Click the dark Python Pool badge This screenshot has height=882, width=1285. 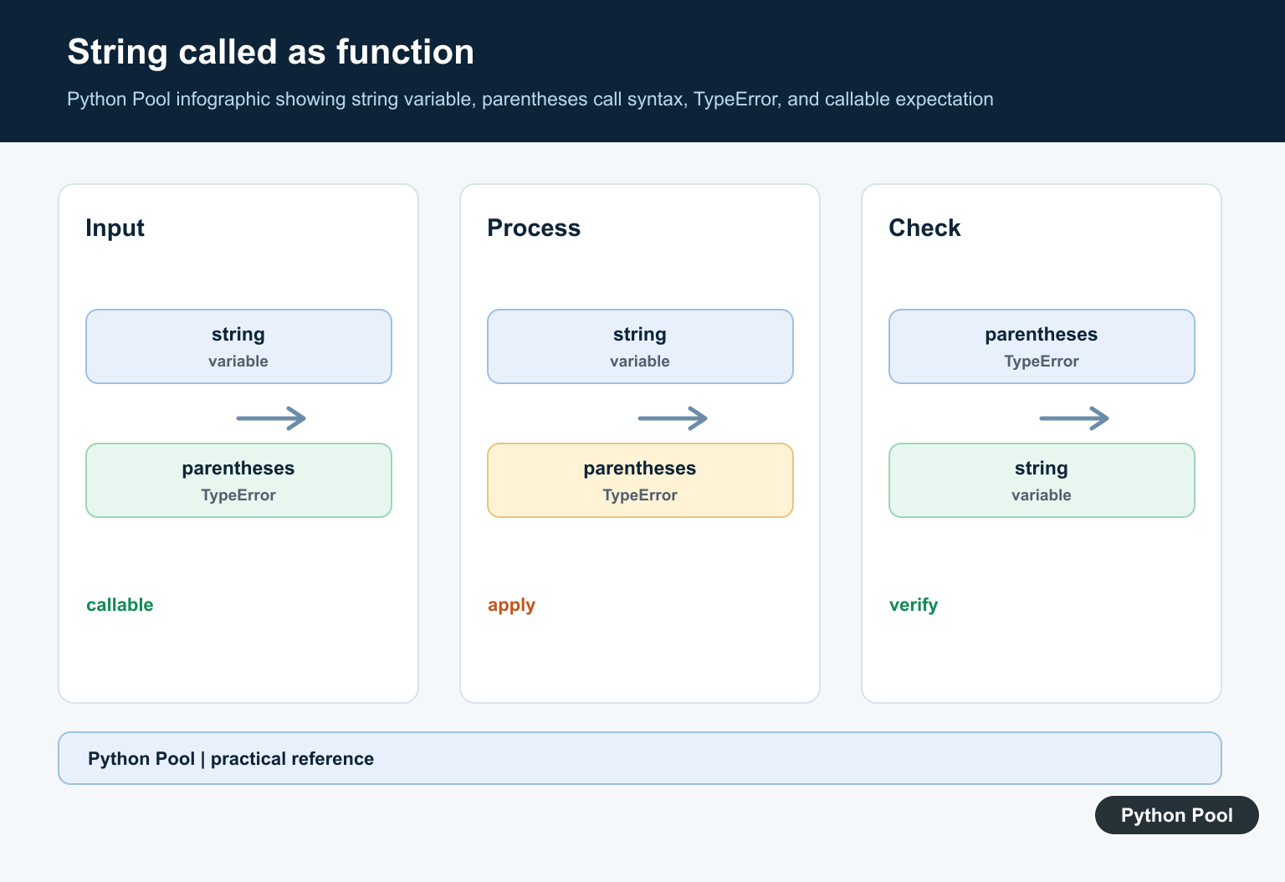1177,815
